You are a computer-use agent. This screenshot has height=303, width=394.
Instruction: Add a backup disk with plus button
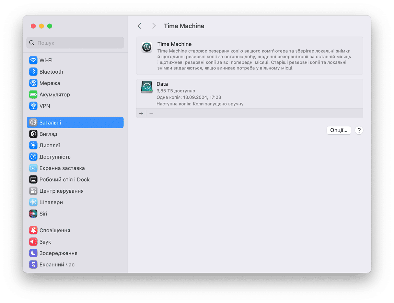(x=141, y=113)
